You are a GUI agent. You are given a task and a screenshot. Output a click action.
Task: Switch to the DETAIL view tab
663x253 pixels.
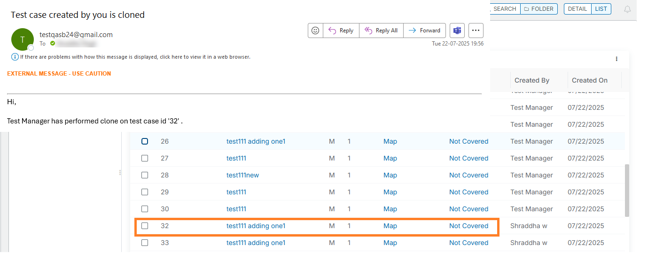577,9
